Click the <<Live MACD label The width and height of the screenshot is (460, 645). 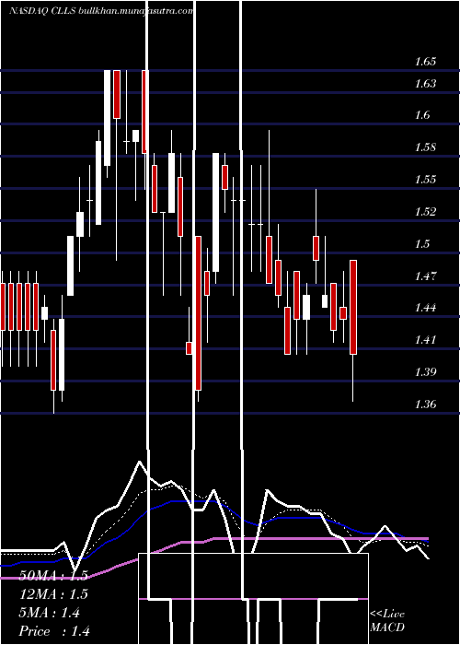pyautogui.click(x=387, y=621)
